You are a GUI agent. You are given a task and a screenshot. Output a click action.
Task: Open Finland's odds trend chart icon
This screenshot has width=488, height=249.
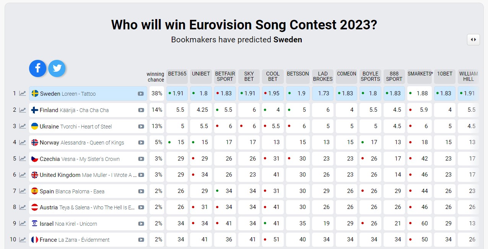click(23, 110)
